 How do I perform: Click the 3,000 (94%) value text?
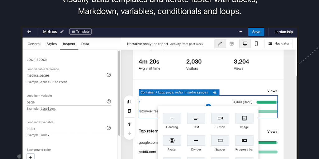242,102
